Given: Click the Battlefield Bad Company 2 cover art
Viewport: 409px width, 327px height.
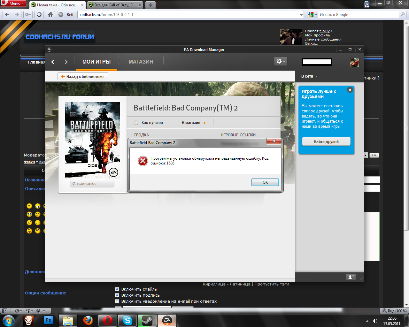Looking at the screenshot, I should click(x=92, y=140).
